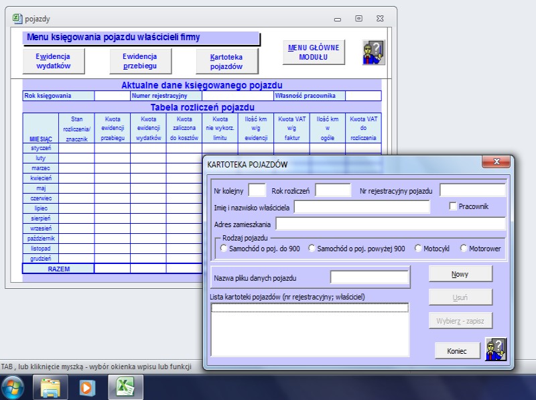Screen dimensions: 536x400
Task: Click the help icon beside Koniec button
Action: coord(496,350)
